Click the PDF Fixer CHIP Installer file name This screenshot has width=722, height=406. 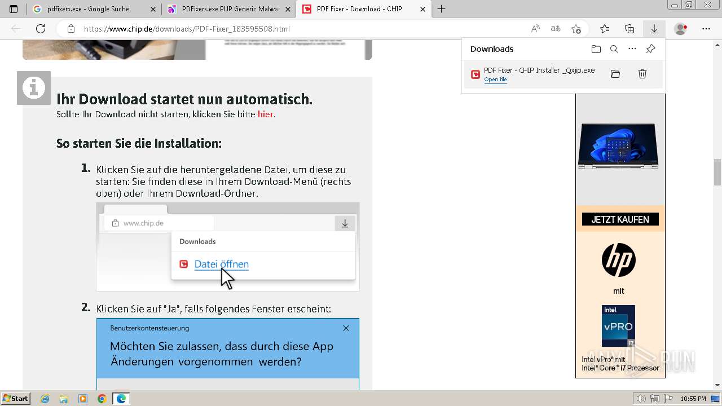(x=539, y=70)
